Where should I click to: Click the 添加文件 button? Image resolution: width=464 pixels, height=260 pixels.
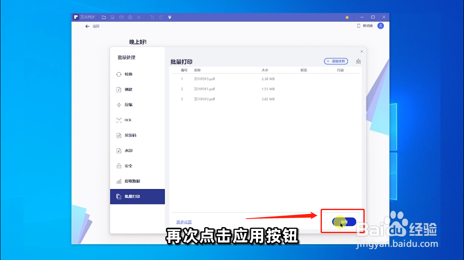tap(336, 61)
